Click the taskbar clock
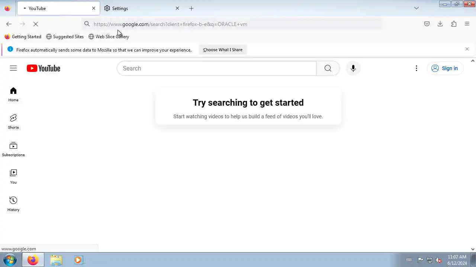 457,260
